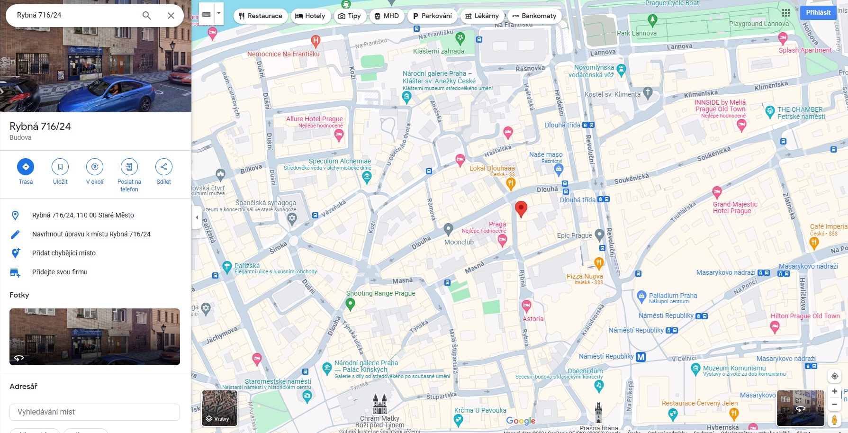
Task: Click the Lokál Dlouhááá restaurant marker
Action: click(x=511, y=184)
